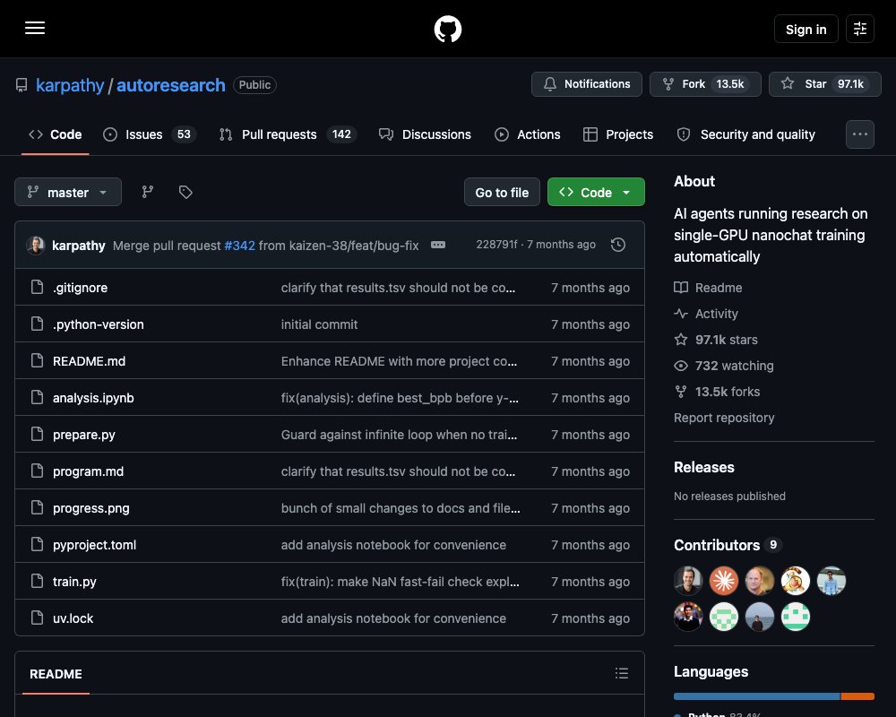Open the pyproject.toml file
Image resolution: width=896 pixels, height=717 pixels.
pos(94,545)
